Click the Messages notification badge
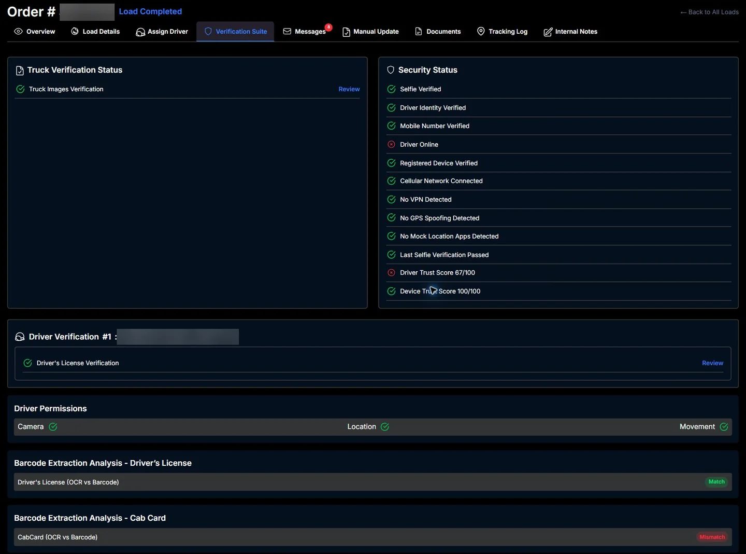This screenshot has height=554, width=746. (x=328, y=27)
